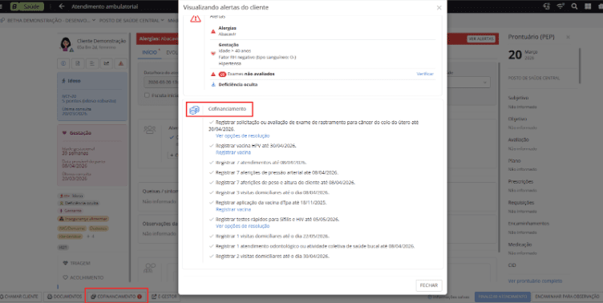603x303 pixels.
Task: Click the 'Registrar 1 atendimento odontológico' item
Action: coord(315,246)
